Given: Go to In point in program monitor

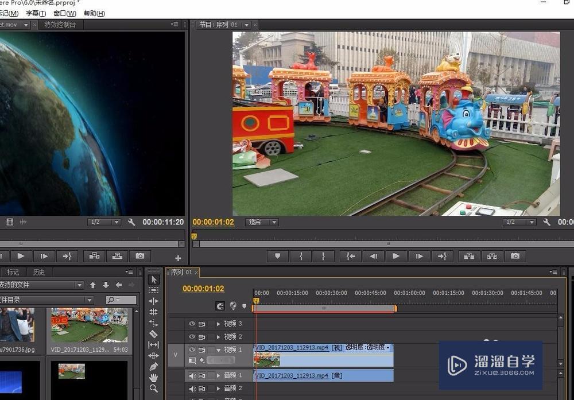Looking at the screenshot, I should coord(350,256).
